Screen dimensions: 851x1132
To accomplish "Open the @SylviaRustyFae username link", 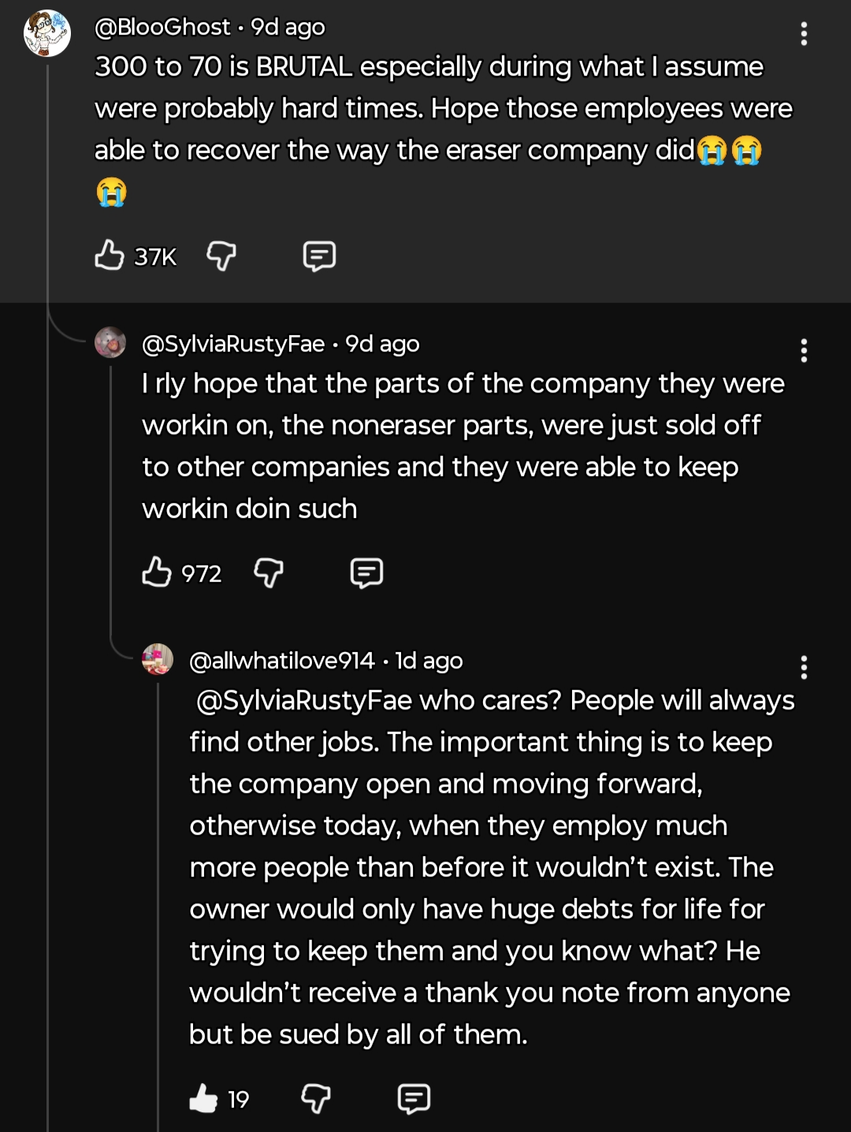I will [233, 344].
